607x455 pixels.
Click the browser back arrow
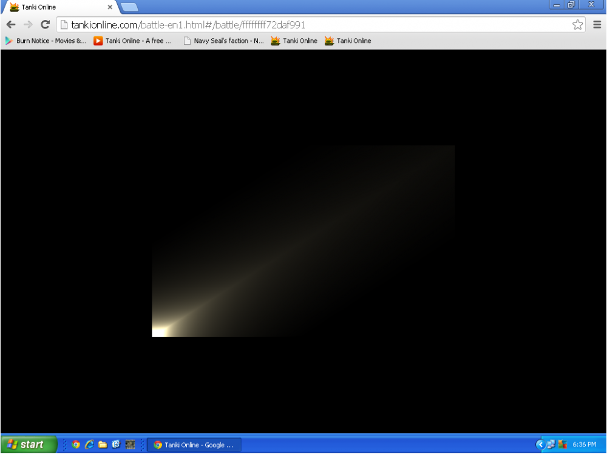pyautogui.click(x=10, y=25)
